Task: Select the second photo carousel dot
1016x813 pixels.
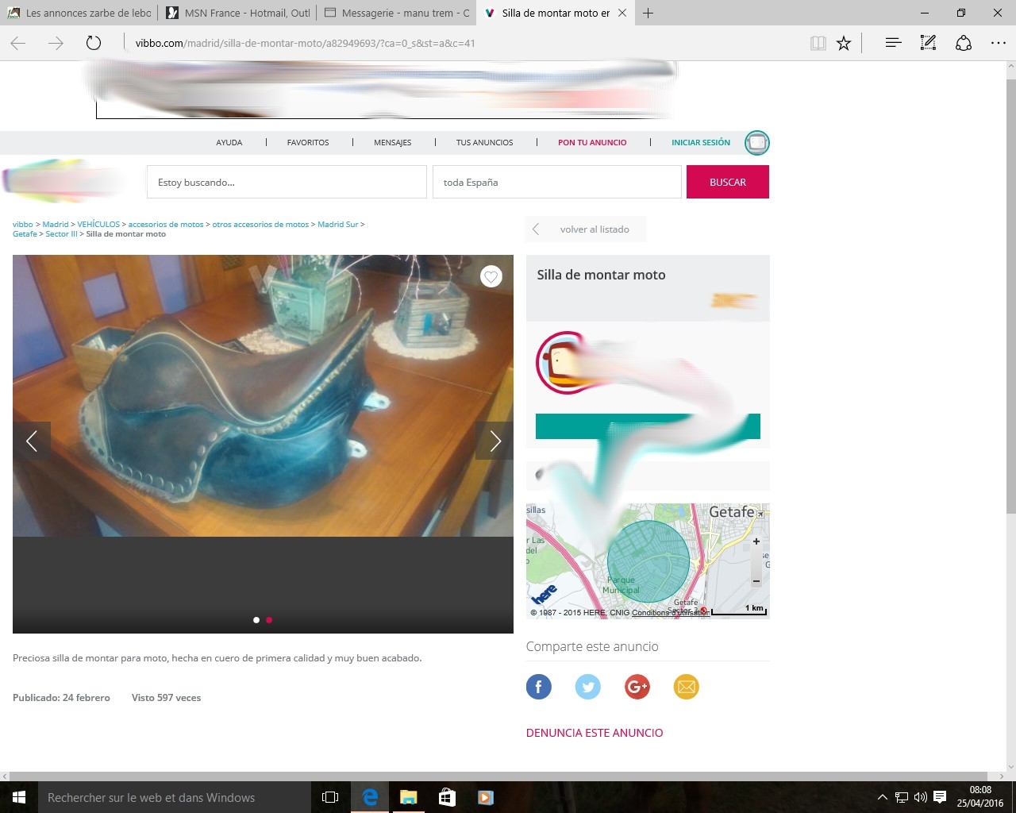Action: [269, 620]
